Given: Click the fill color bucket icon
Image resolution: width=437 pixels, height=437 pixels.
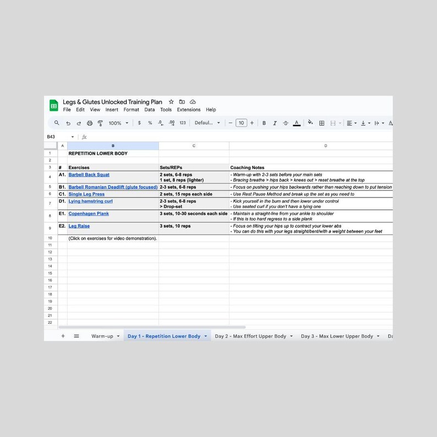Looking at the screenshot, I should (310, 123).
